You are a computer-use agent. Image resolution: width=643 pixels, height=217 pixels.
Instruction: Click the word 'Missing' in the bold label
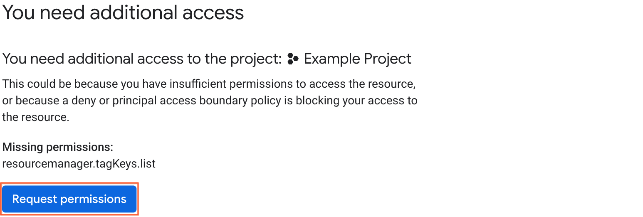pos(22,147)
